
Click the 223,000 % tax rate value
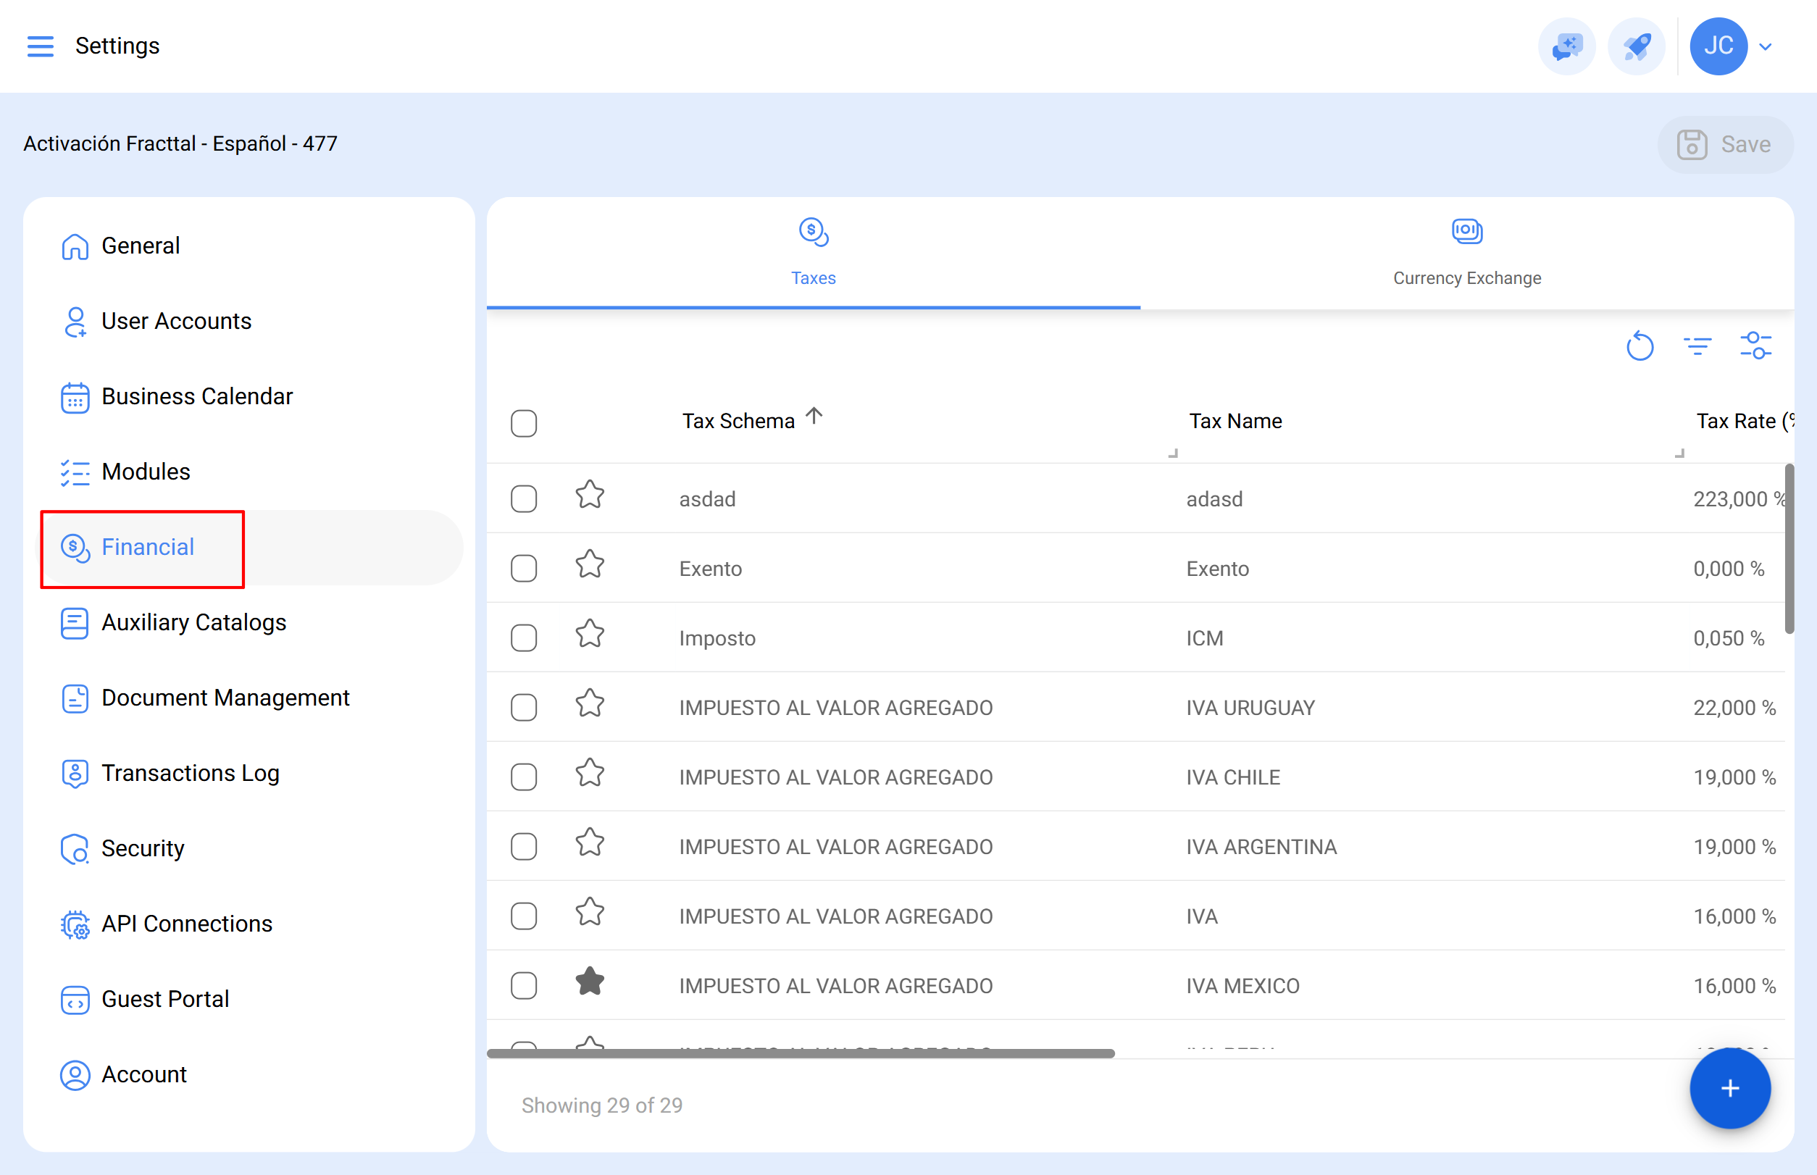pos(1739,499)
